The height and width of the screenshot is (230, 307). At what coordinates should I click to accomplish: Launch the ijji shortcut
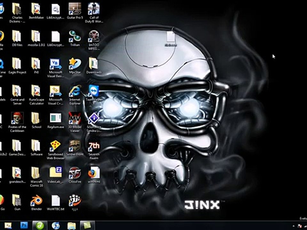click(75, 203)
